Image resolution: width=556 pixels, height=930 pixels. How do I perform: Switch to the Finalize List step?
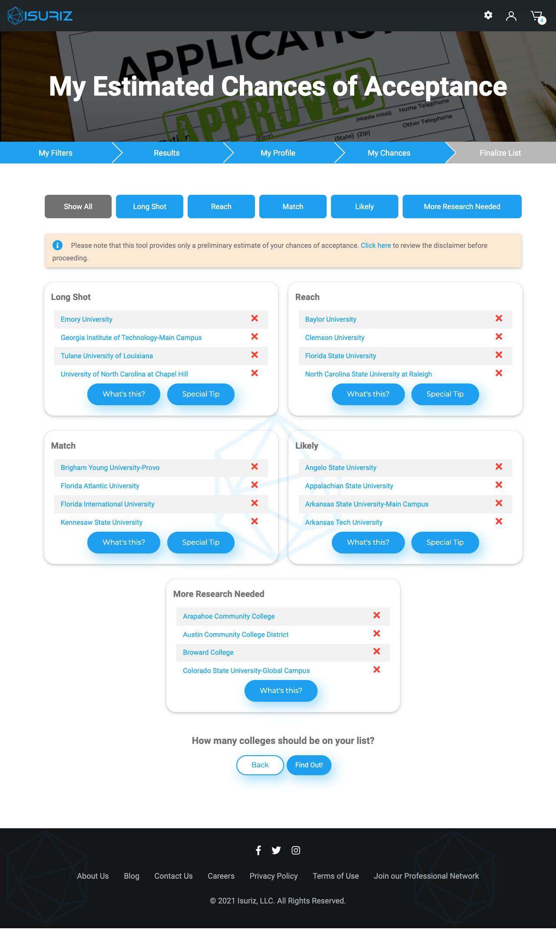coord(500,153)
